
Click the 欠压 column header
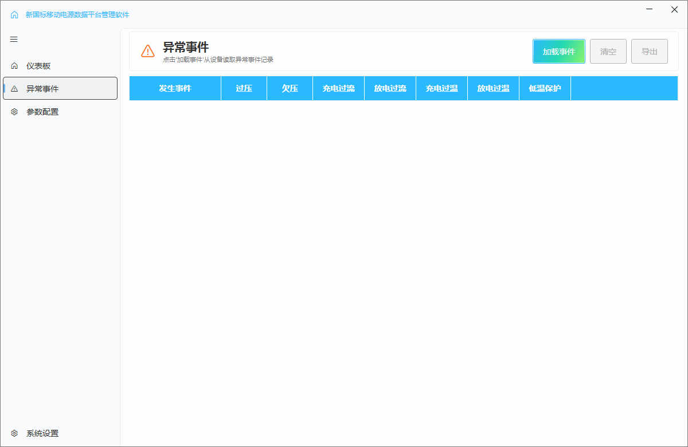pyautogui.click(x=290, y=88)
